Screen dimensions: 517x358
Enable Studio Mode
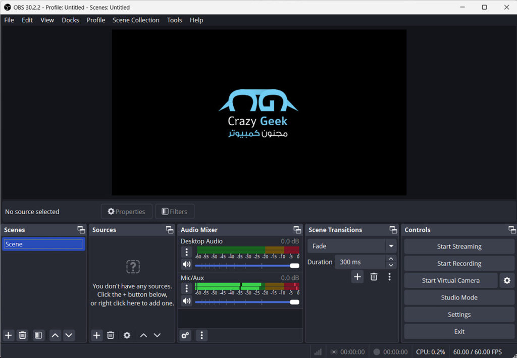(458, 297)
